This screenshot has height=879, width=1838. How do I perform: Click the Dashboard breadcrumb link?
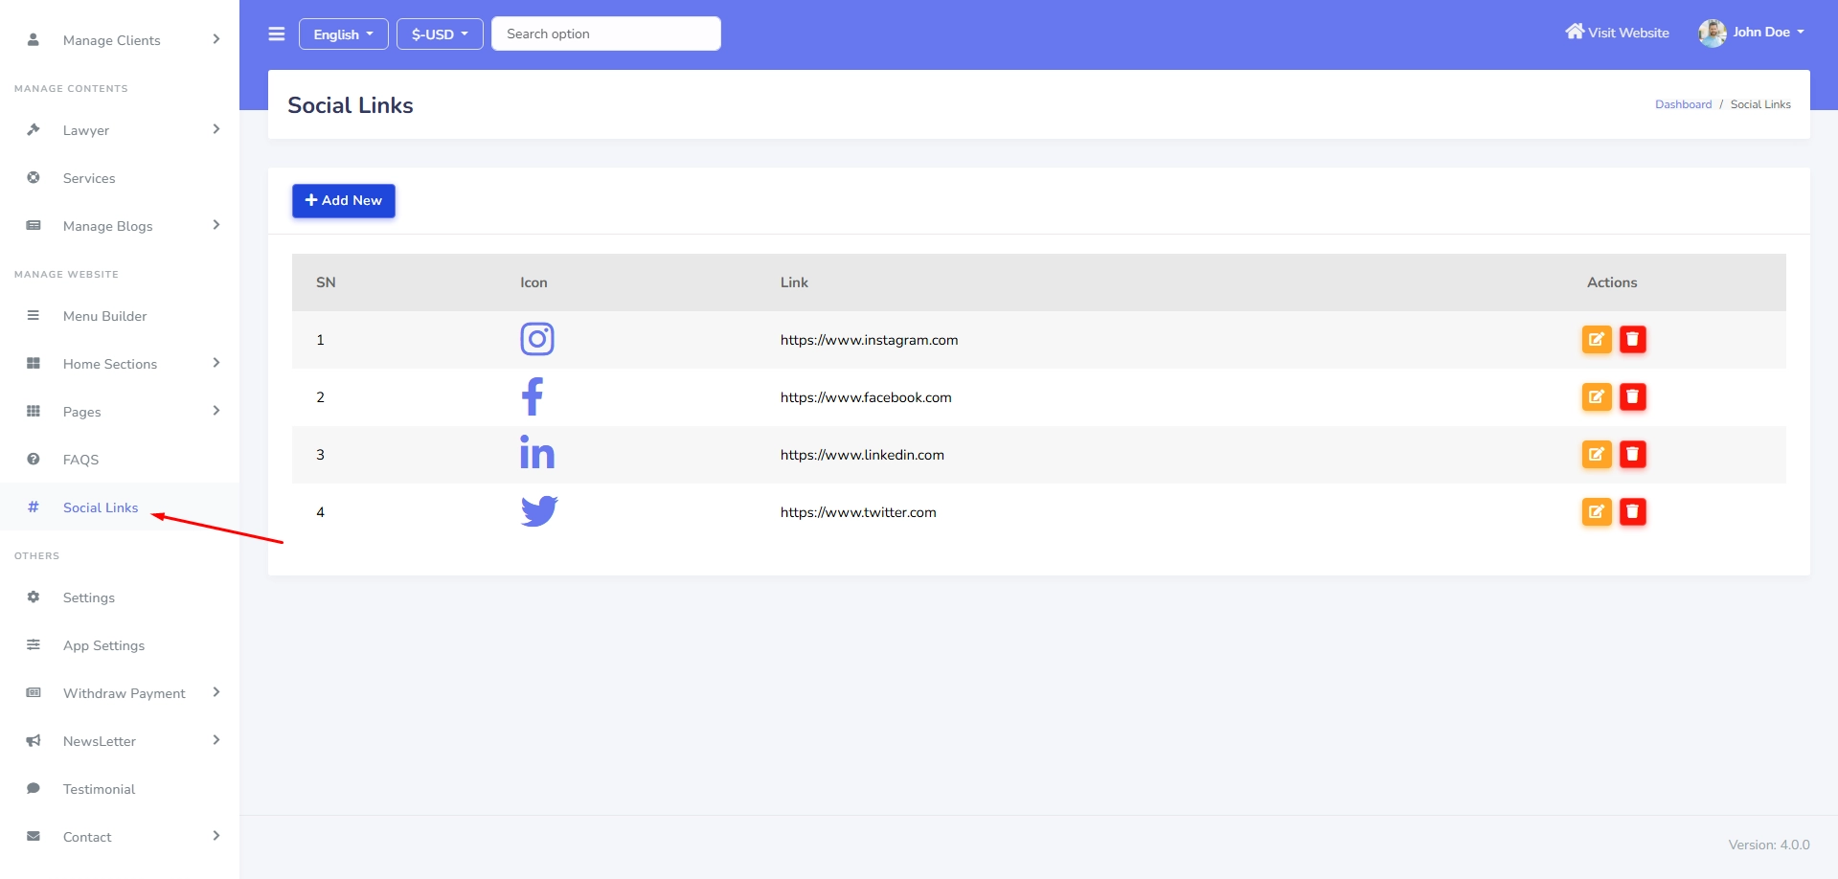(1683, 104)
